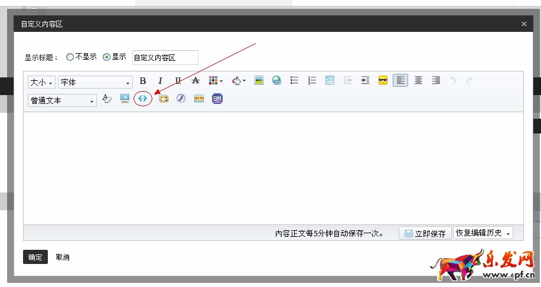This screenshot has height=287, width=541.
Task: Toggle underline formatting
Action: pos(178,81)
